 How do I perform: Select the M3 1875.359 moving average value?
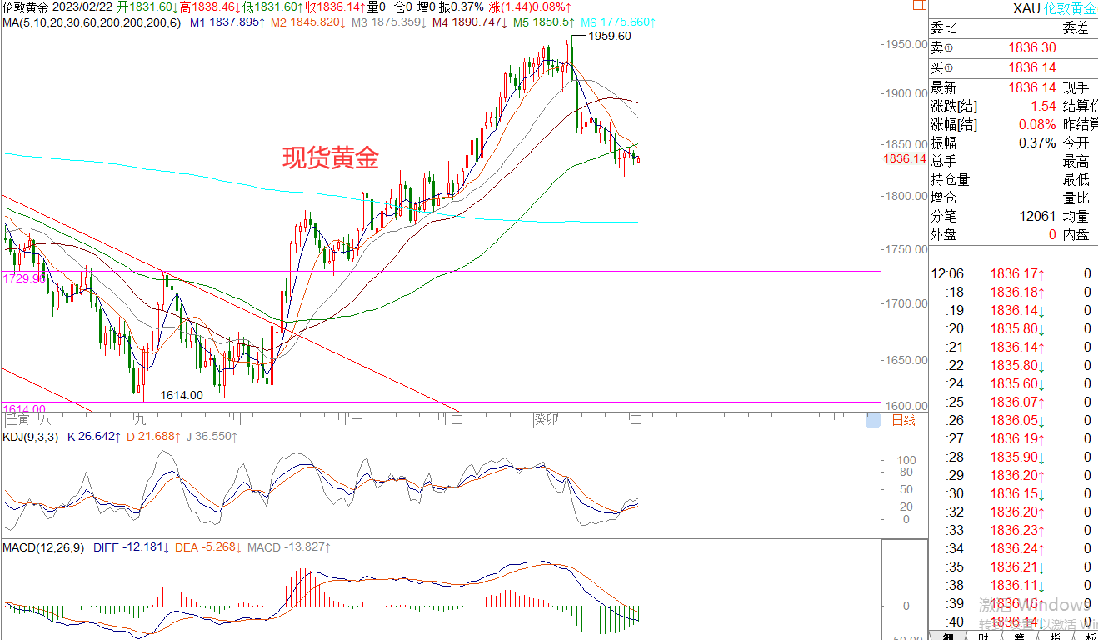(x=390, y=22)
